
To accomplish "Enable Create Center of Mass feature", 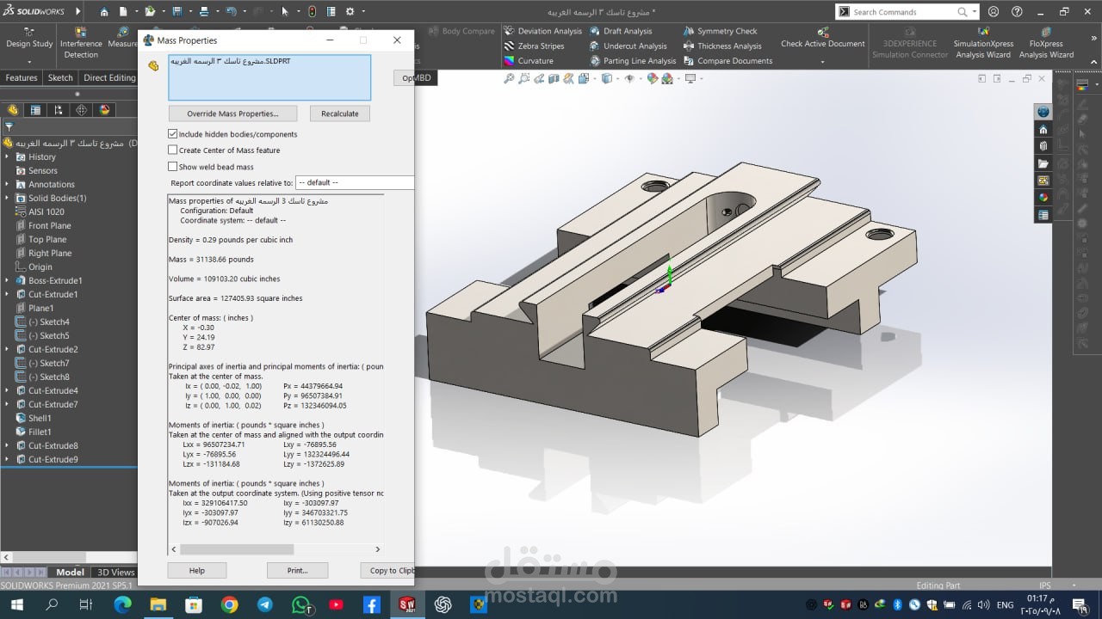I will [x=173, y=150].
